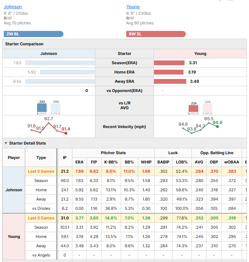The width and height of the screenshot is (249, 262).
Task: Click the 2W 6L record bar
Action: [34, 34]
